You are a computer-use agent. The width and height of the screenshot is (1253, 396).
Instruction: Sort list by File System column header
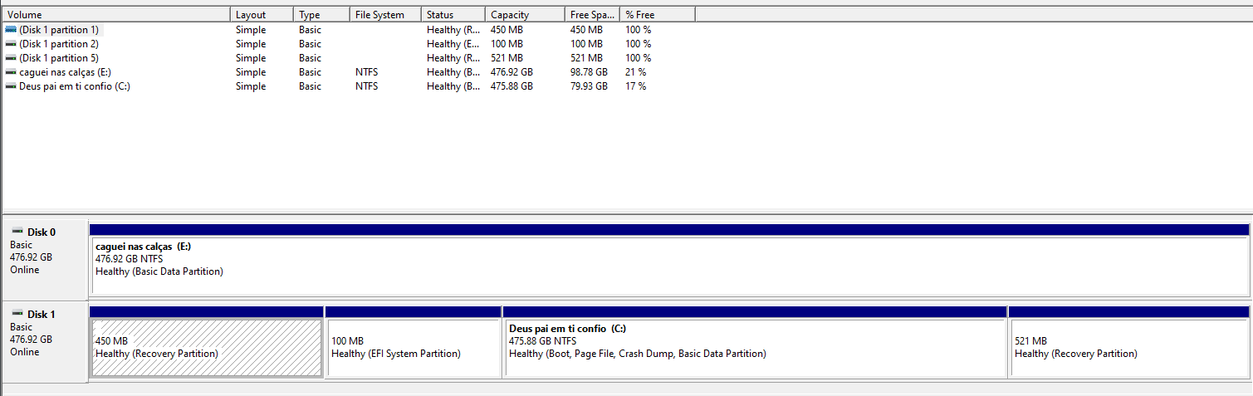(x=385, y=15)
